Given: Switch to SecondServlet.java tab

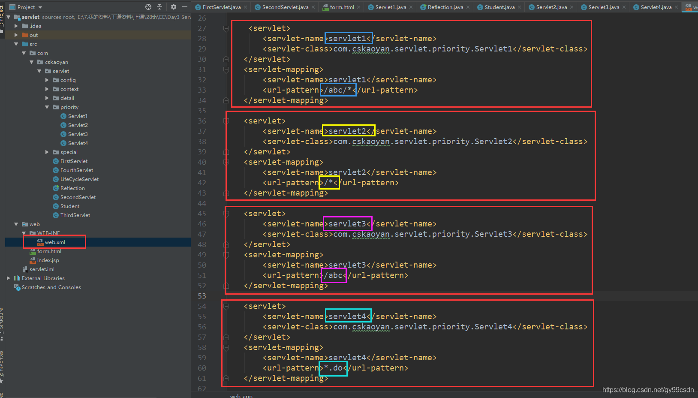Looking at the screenshot, I should tap(285, 7).
